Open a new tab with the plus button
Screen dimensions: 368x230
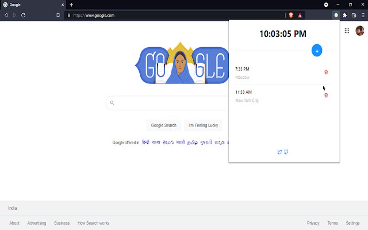pyautogui.click(x=71, y=5)
